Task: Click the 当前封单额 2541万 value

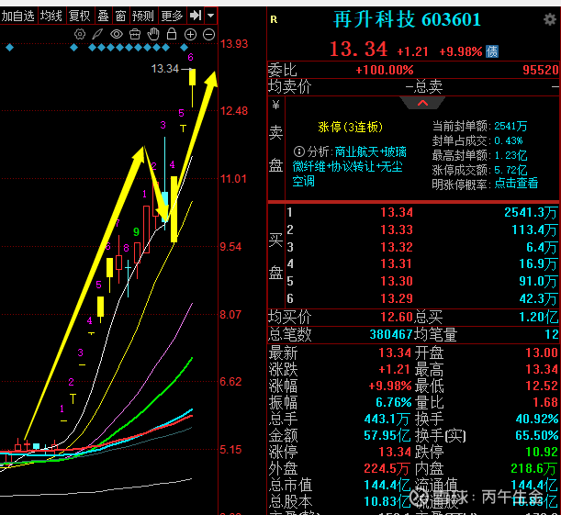Action: pyautogui.click(x=511, y=126)
